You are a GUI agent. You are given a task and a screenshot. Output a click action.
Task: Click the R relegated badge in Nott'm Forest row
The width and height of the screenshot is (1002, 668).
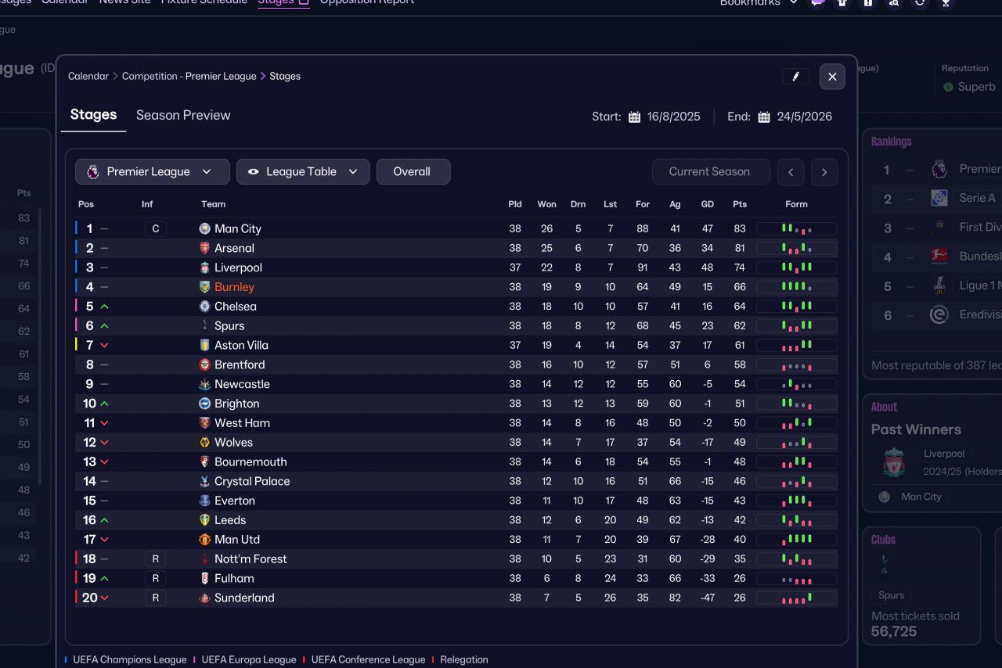pos(156,559)
